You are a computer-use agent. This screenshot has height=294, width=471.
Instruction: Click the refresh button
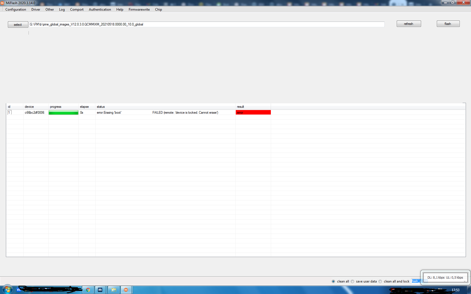pos(408,24)
